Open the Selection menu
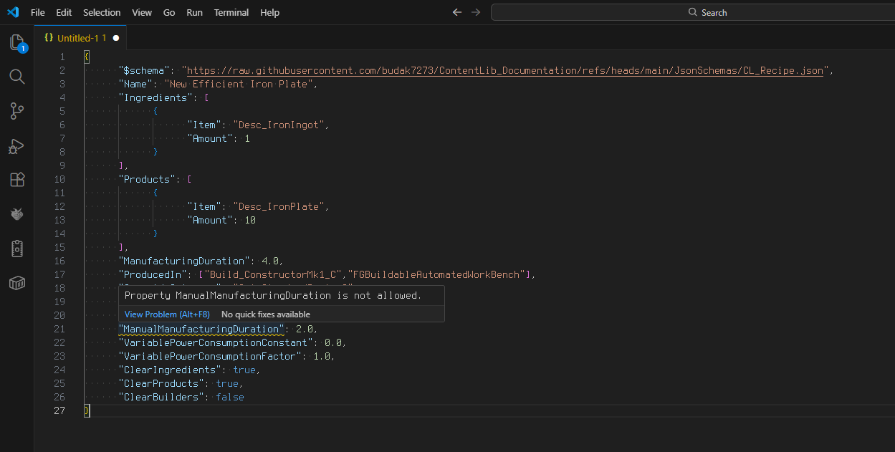This screenshot has width=895, height=452. (102, 12)
